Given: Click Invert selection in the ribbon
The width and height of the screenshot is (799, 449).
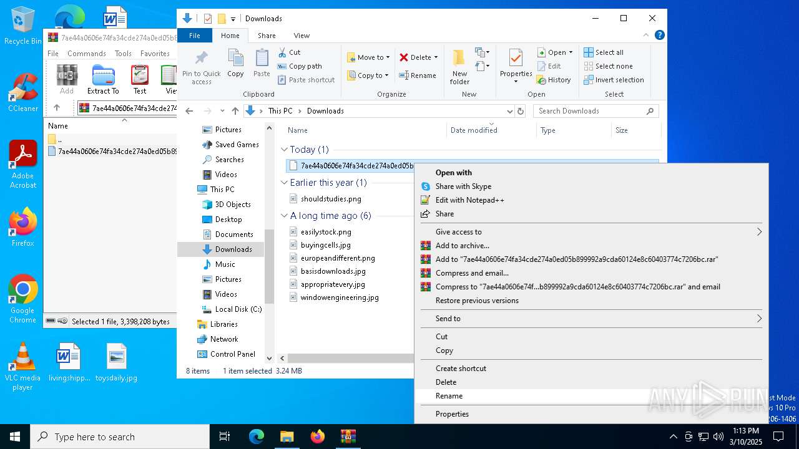Looking at the screenshot, I should [x=614, y=80].
